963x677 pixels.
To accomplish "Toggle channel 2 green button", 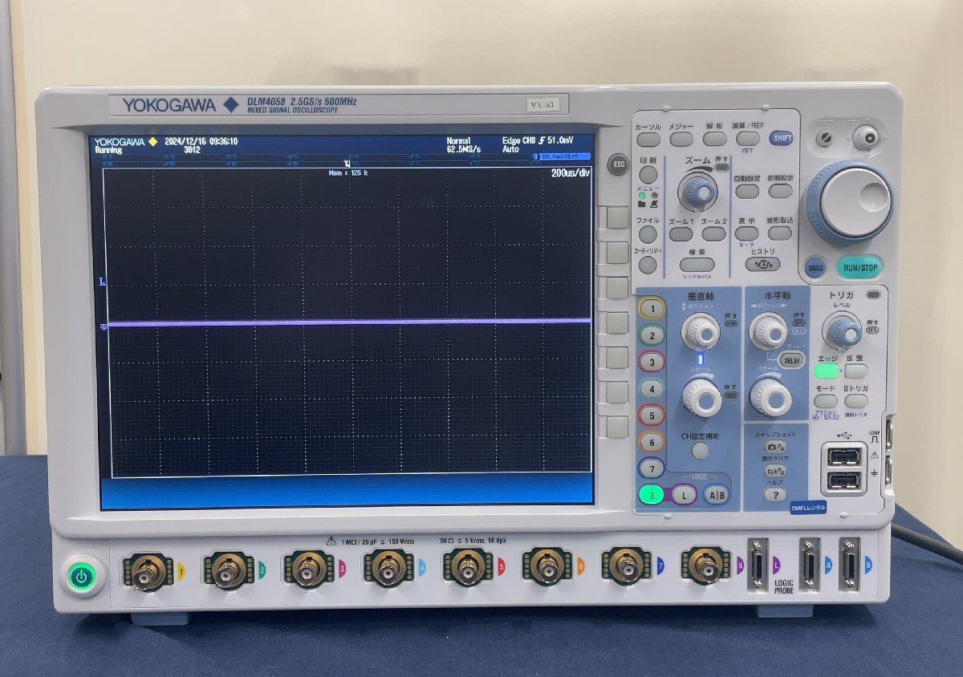I will click(652, 335).
